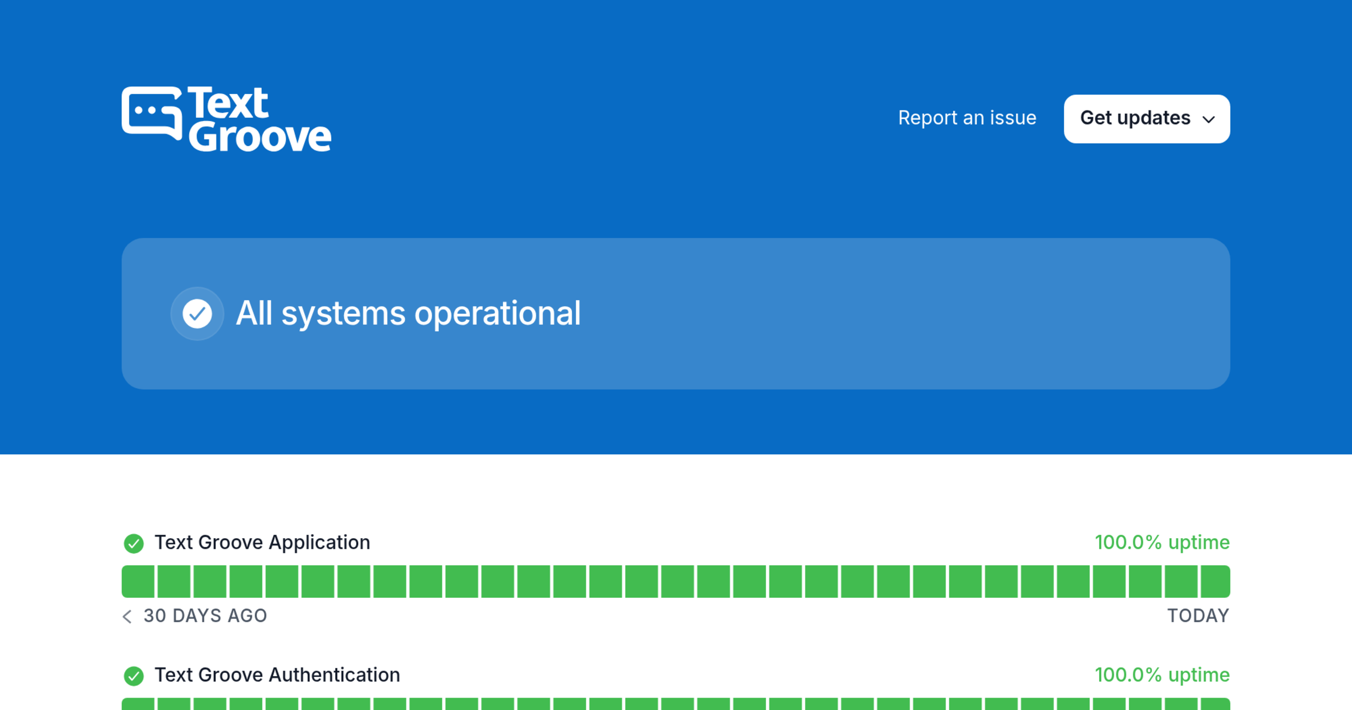Click the All systems operational checkmark icon

point(197,313)
